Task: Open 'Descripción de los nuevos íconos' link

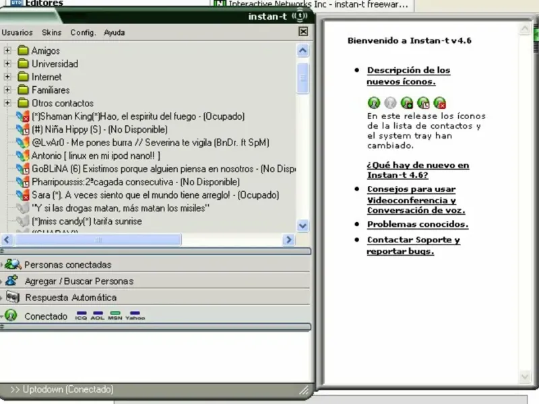Action: click(408, 75)
